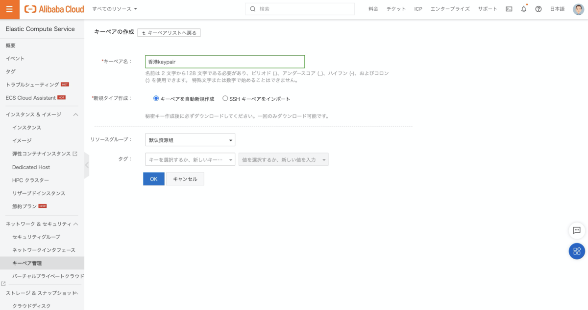Screen dimensions: 588x310
Task: Click the Alibaba Cloud logo
Action: point(54,9)
